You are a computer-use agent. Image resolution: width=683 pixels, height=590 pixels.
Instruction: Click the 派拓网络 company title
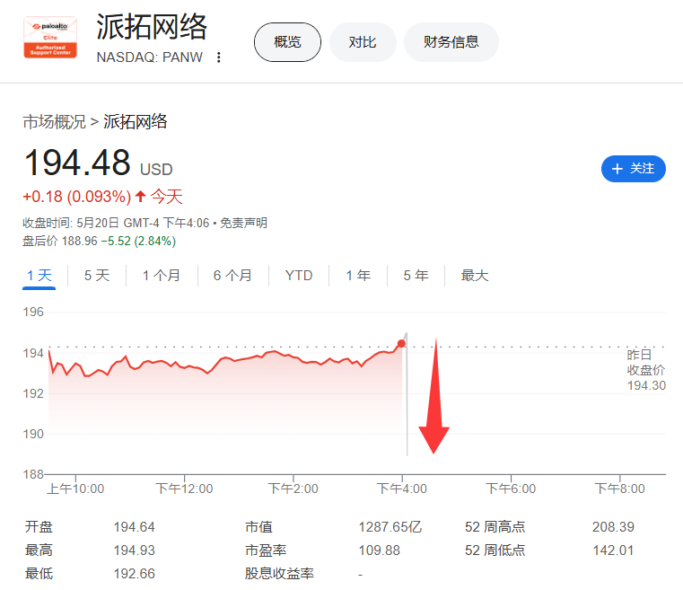point(152,27)
